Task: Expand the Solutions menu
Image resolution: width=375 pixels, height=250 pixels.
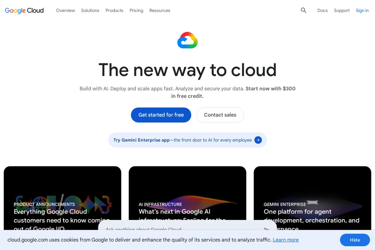Action: (90, 10)
